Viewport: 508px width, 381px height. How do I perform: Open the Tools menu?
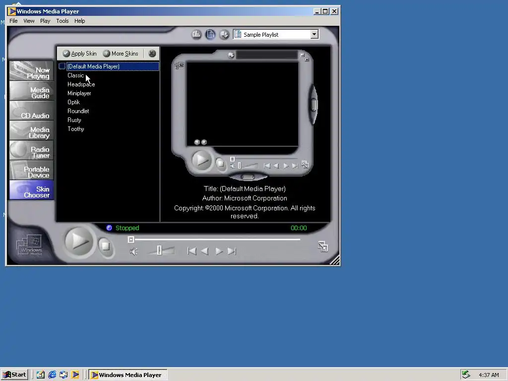coord(62,21)
